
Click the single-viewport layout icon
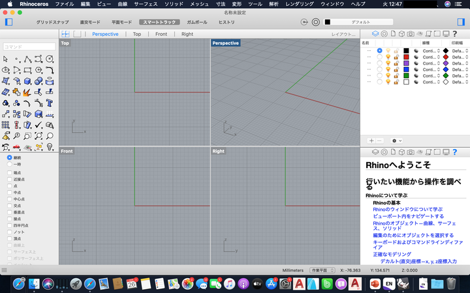(77, 34)
